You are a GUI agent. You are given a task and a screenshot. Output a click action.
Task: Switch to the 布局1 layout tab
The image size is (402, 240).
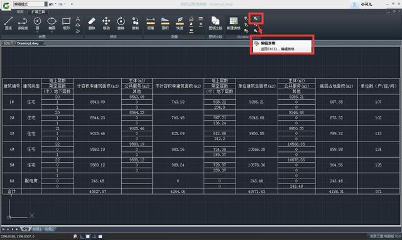[37, 229]
